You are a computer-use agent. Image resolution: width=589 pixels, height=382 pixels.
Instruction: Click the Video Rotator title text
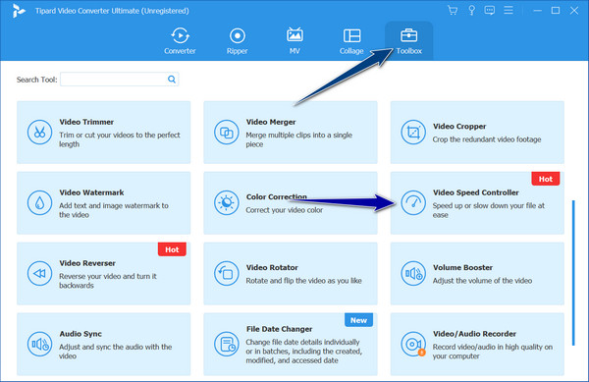click(272, 268)
